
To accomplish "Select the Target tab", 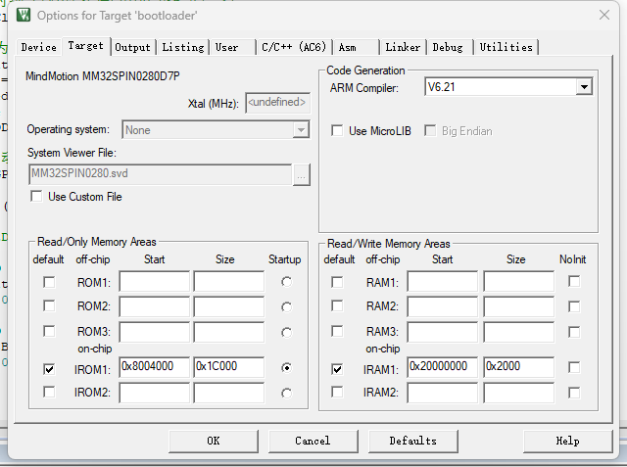I will point(85,46).
